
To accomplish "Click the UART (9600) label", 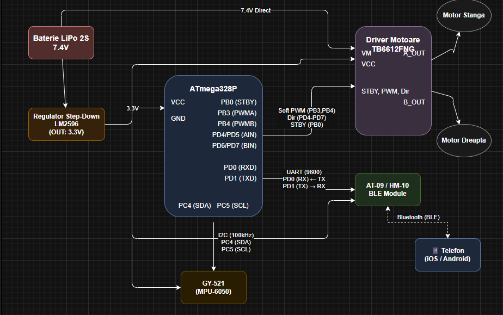I will tap(304, 172).
